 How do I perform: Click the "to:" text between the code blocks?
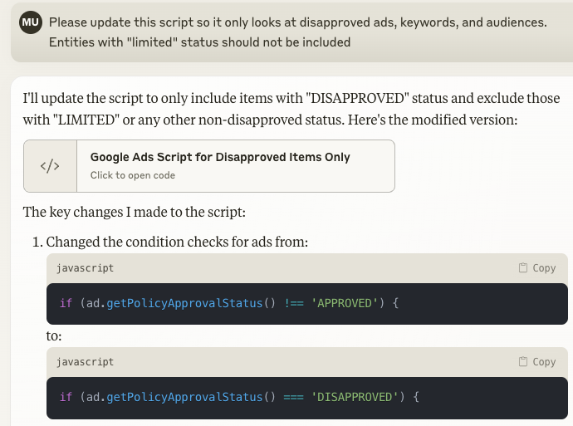(54, 336)
